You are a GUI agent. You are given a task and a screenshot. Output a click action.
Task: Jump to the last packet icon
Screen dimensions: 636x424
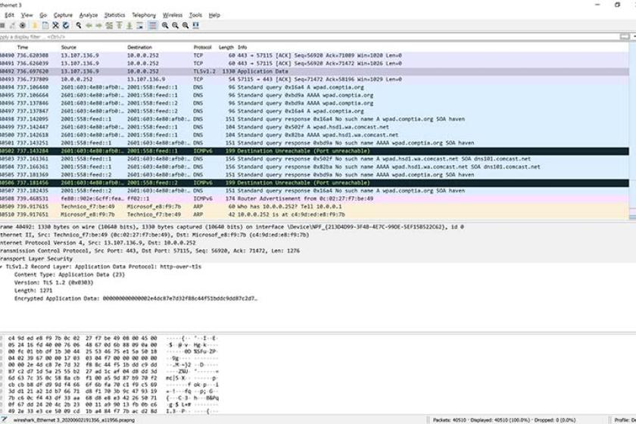point(129,25)
